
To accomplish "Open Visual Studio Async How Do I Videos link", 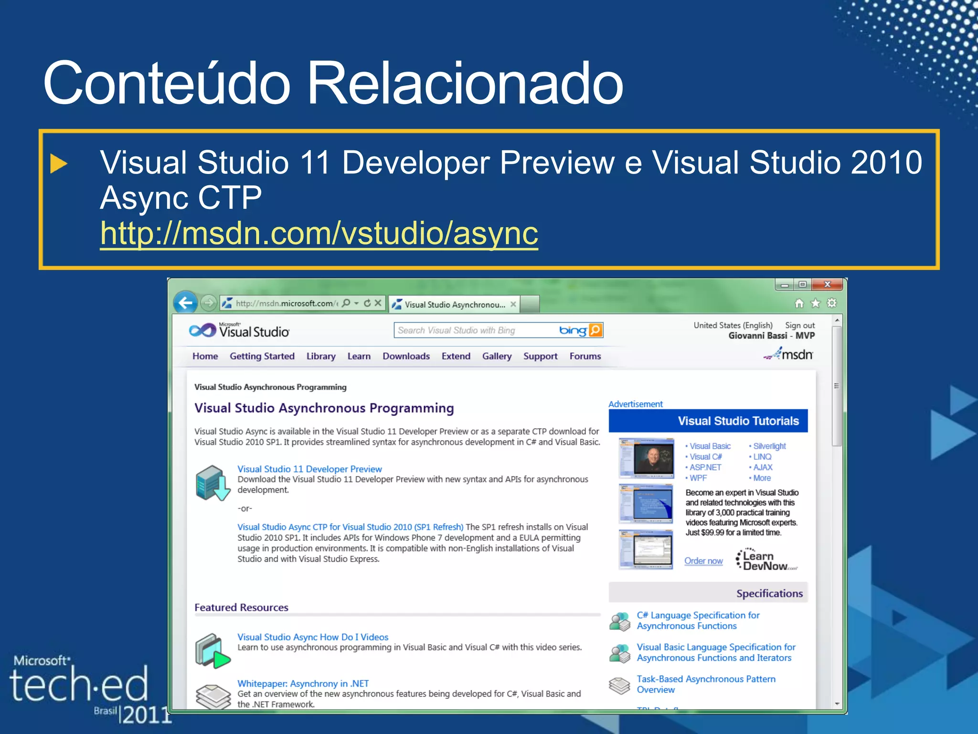I will [313, 637].
